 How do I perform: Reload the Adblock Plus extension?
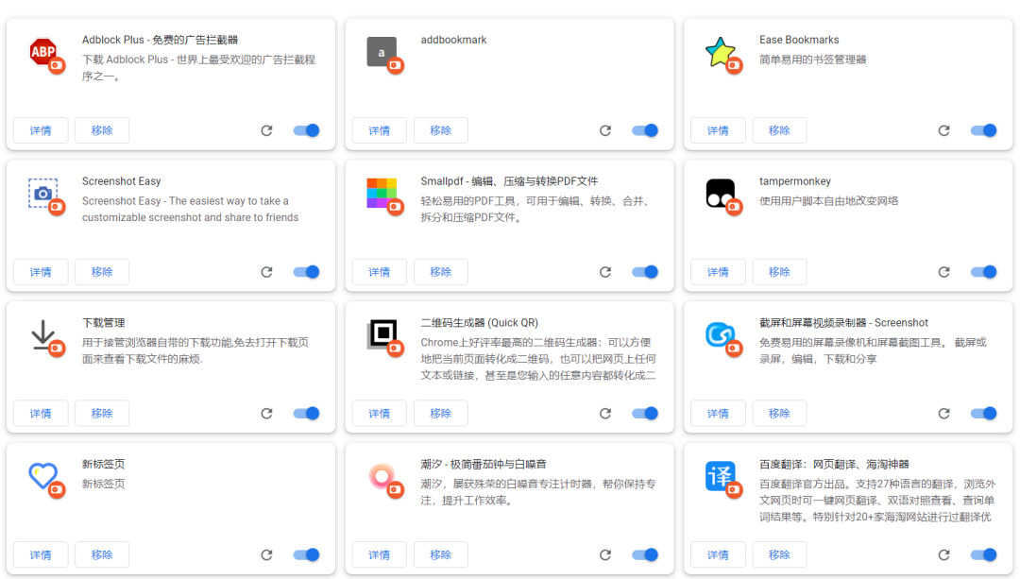(266, 130)
